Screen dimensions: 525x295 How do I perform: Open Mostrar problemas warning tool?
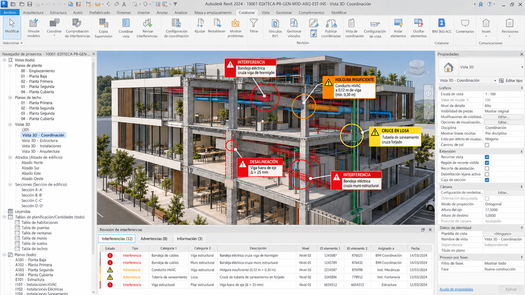[x=236, y=28]
